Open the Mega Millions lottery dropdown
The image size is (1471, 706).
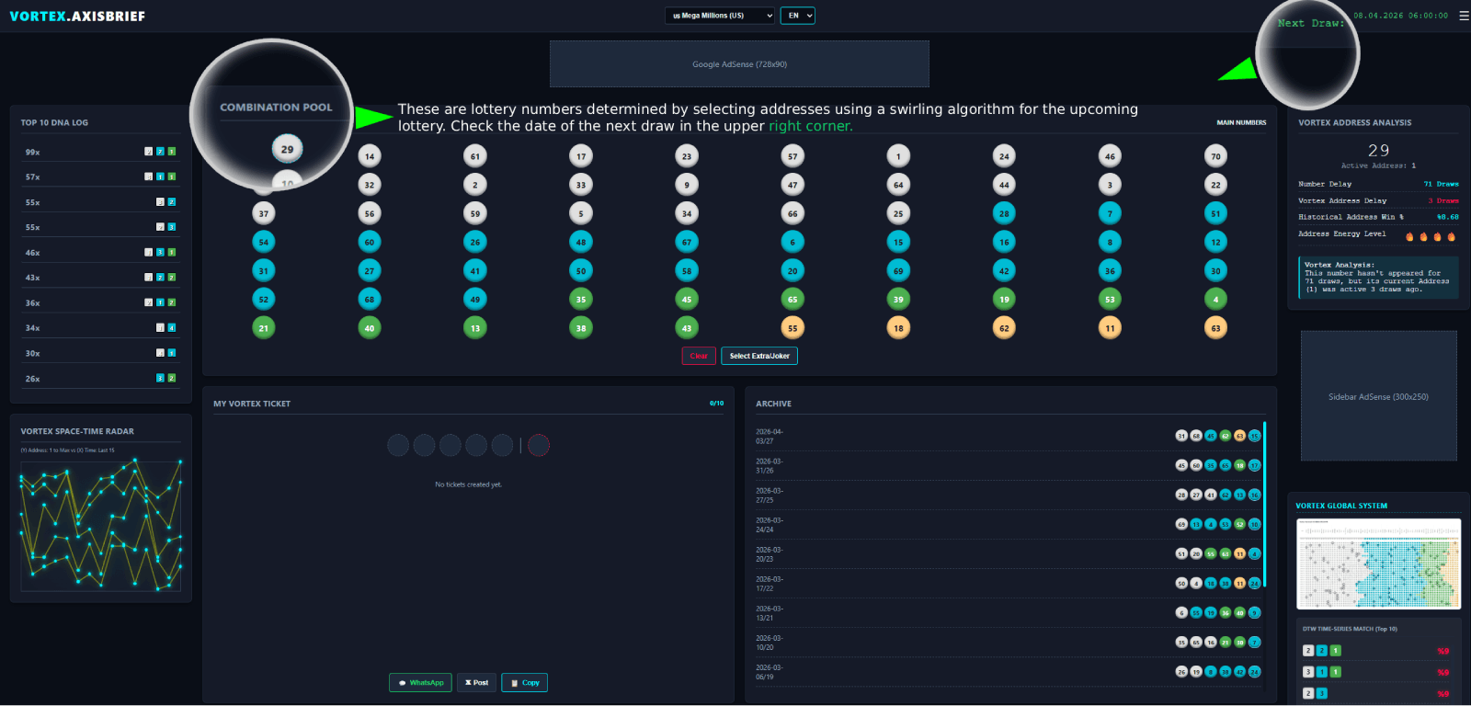pos(720,16)
